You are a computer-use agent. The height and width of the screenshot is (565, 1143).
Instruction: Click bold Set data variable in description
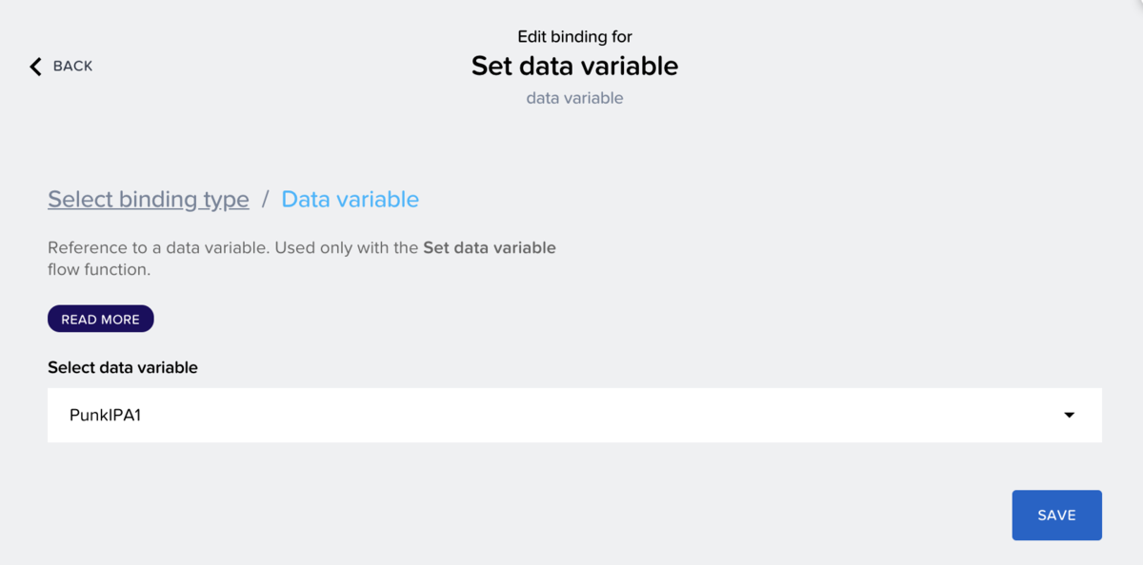489,248
